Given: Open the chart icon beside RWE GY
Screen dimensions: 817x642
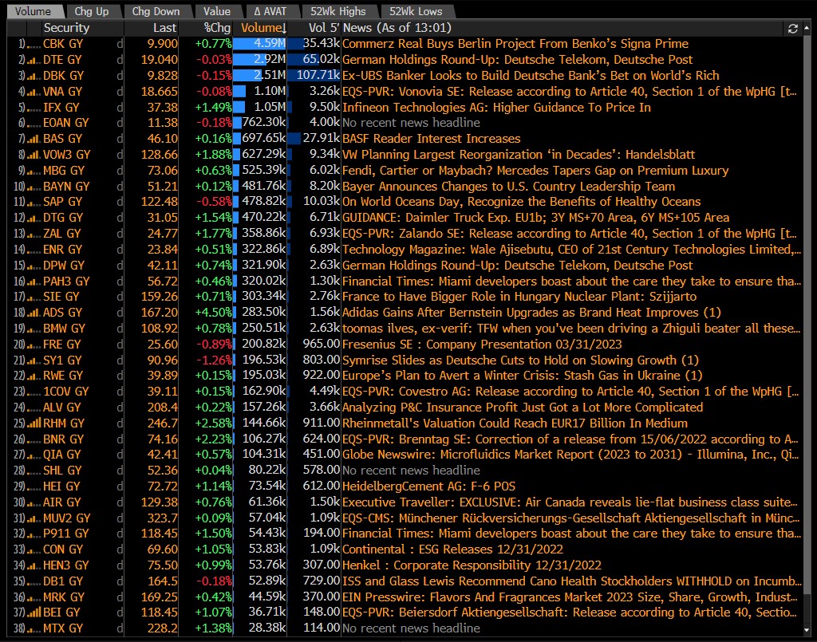Looking at the screenshot, I should tap(34, 376).
